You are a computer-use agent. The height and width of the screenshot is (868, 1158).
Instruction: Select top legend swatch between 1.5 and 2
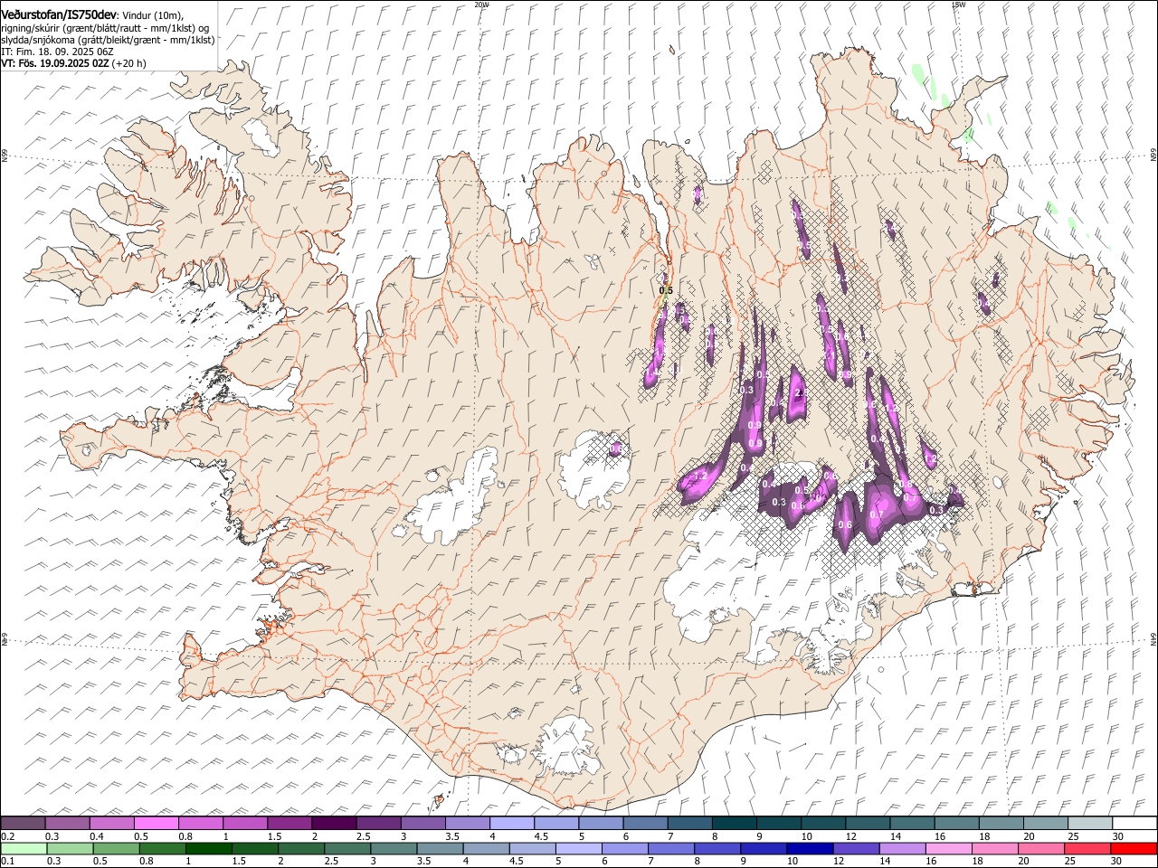tap(289, 823)
